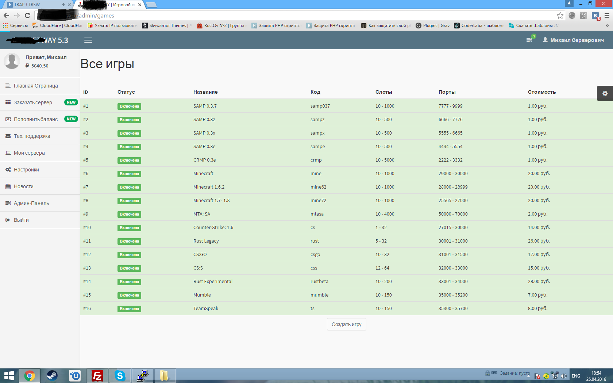Expand the bookmarks overflow chevron
613x383 pixels.
click(x=607, y=26)
